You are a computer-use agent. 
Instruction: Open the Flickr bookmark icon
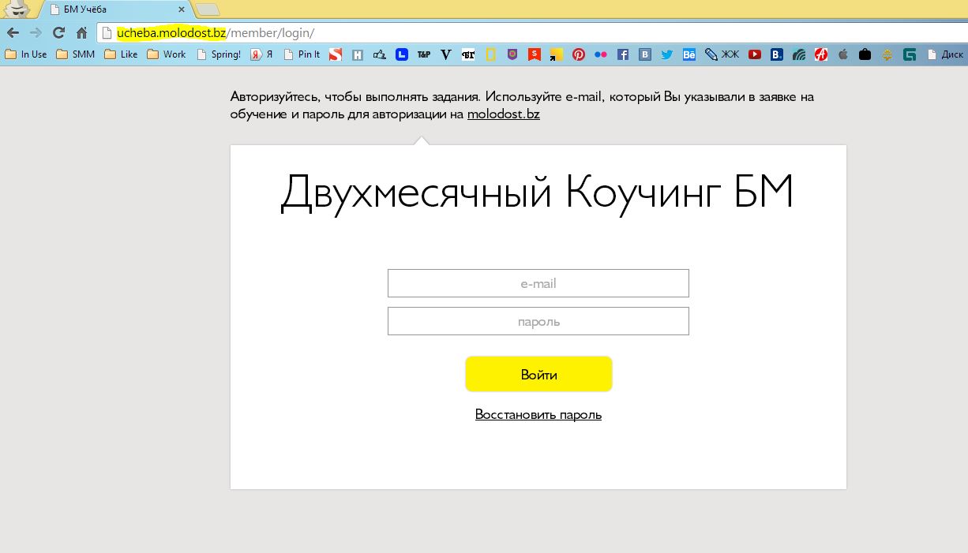pyautogui.click(x=601, y=54)
